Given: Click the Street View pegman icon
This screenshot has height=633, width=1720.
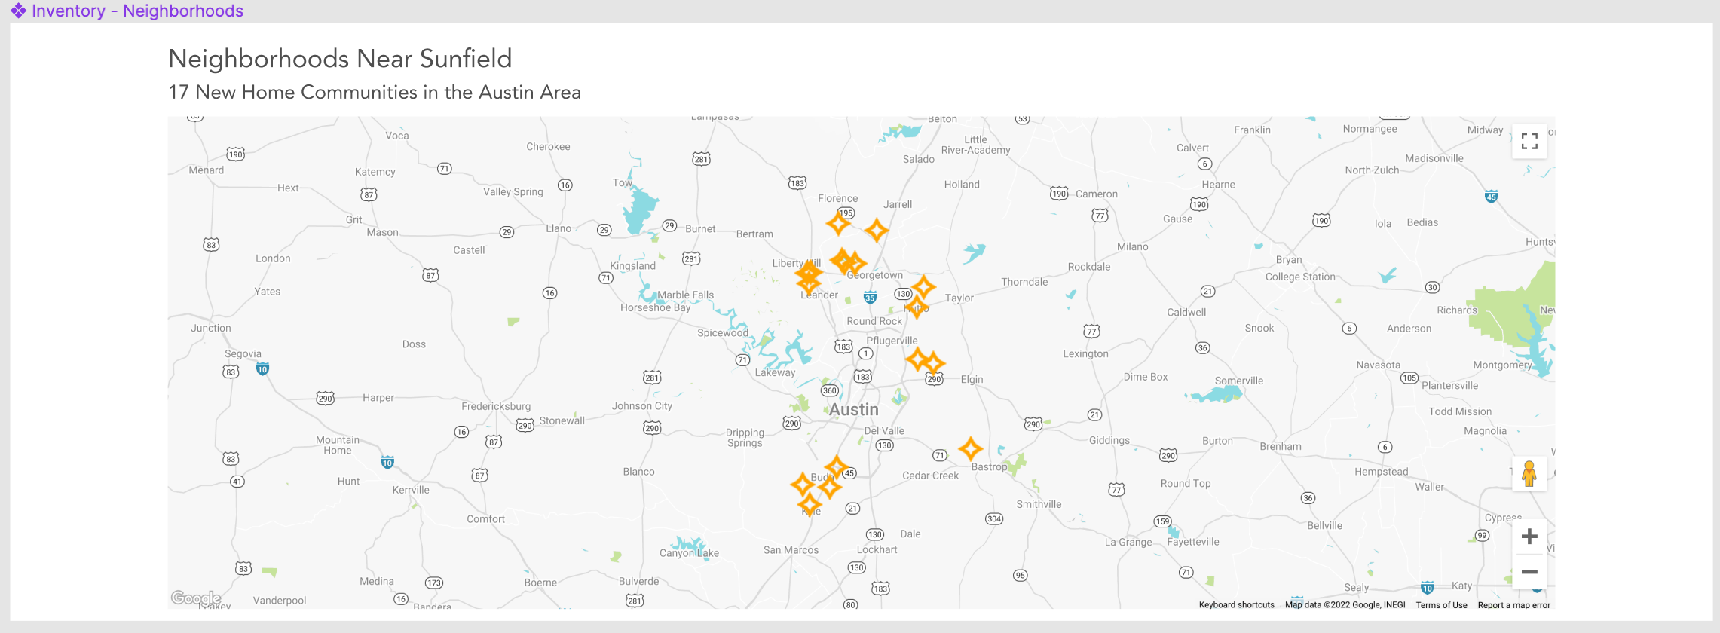Looking at the screenshot, I should coord(1529,474).
